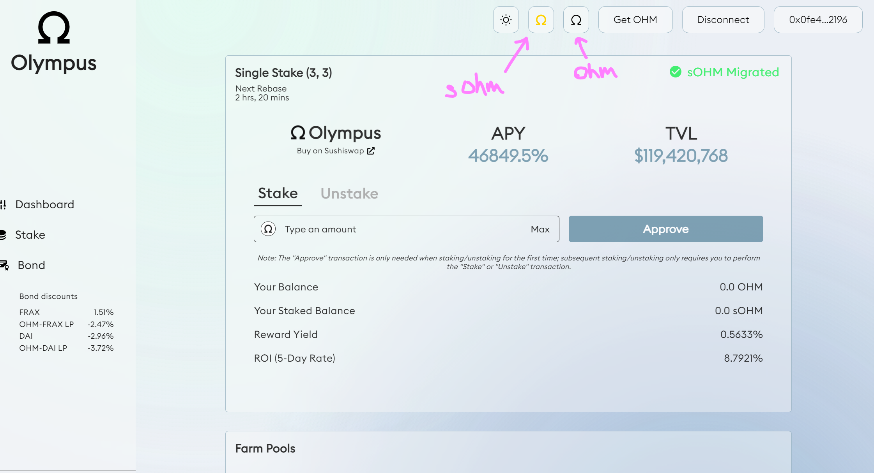The image size is (874, 473).
Task: Click the Get OHM button
Action: (635, 19)
